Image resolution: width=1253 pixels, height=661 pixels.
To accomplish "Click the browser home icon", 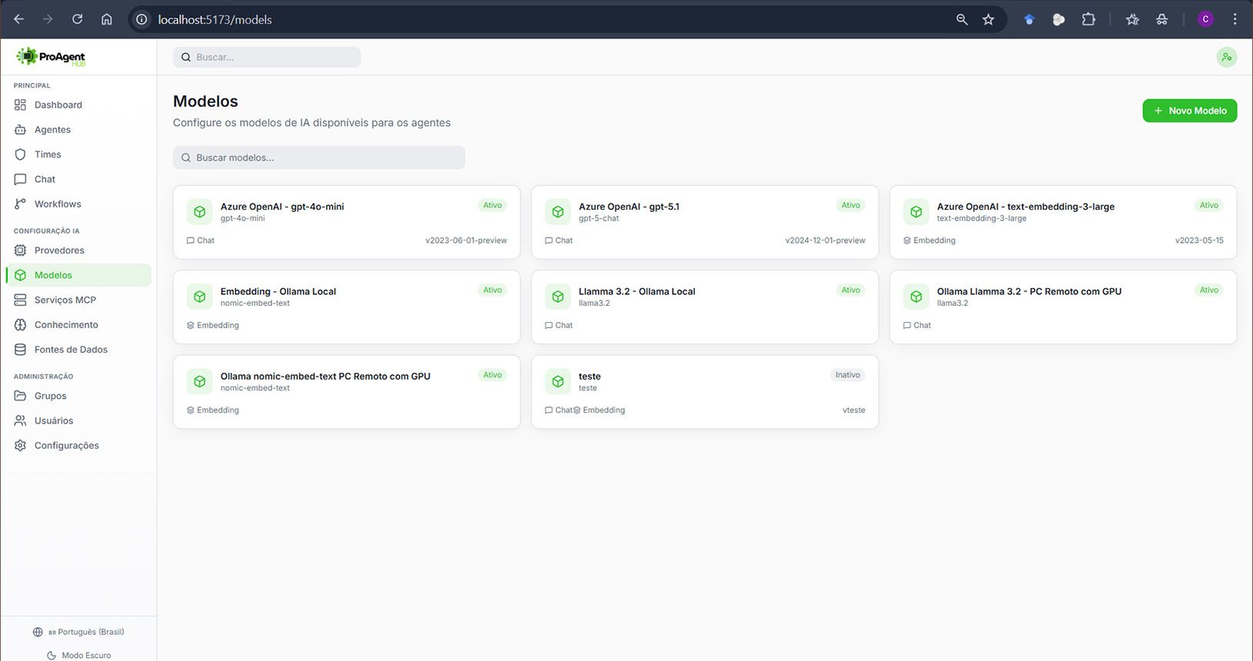I will 107,19.
